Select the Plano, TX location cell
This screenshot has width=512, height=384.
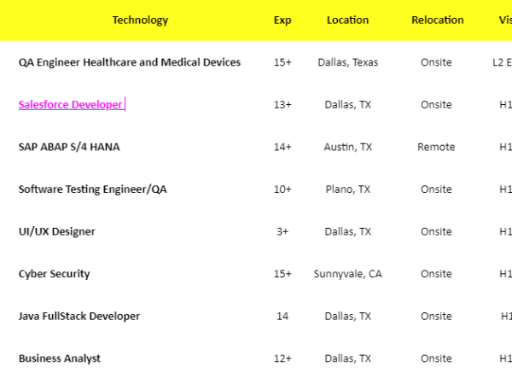(x=347, y=189)
